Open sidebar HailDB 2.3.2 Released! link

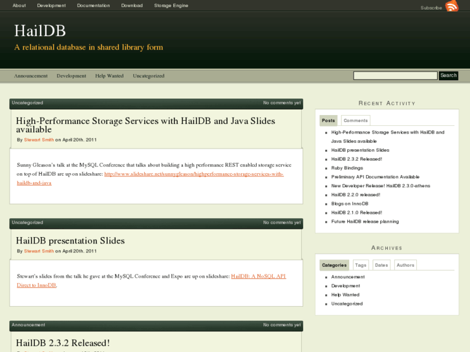tap(356, 159)
